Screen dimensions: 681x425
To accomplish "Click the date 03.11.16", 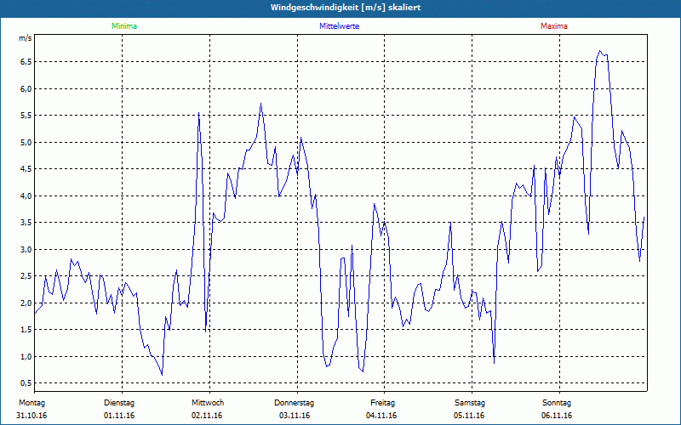I will (295, 416).
